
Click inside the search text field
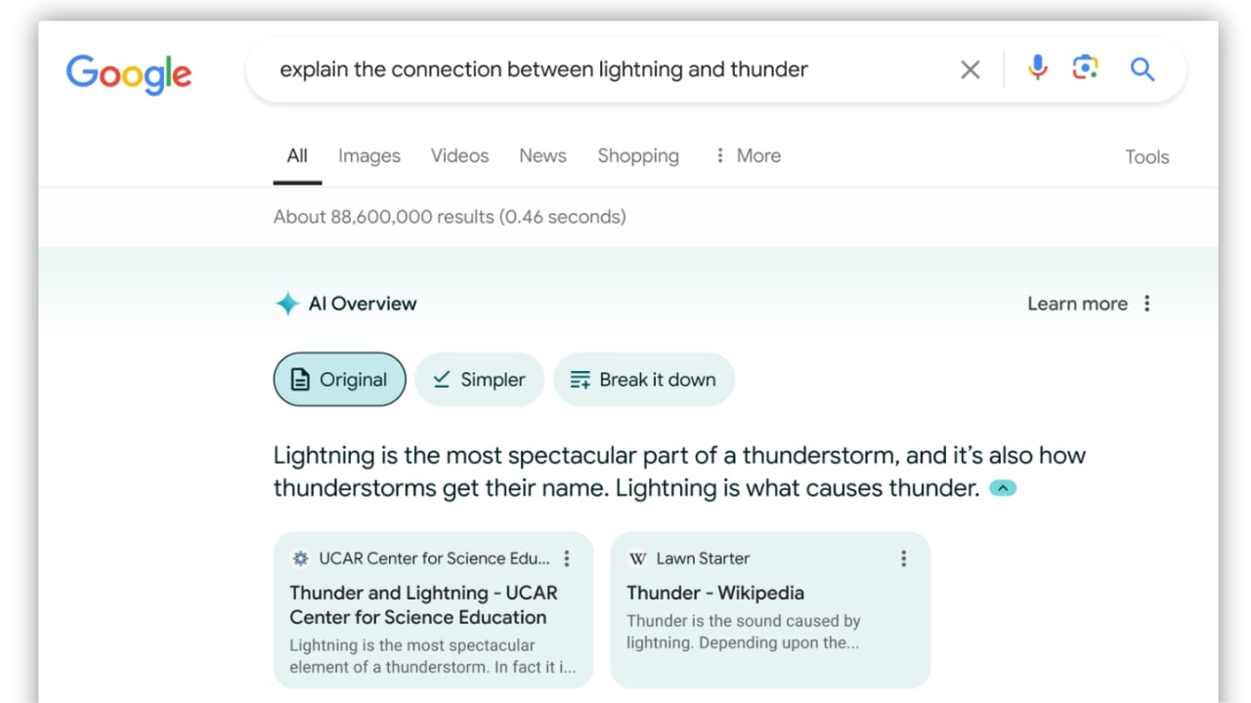586,69
